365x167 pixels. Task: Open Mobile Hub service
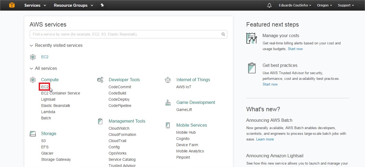[x=186, y=132]
